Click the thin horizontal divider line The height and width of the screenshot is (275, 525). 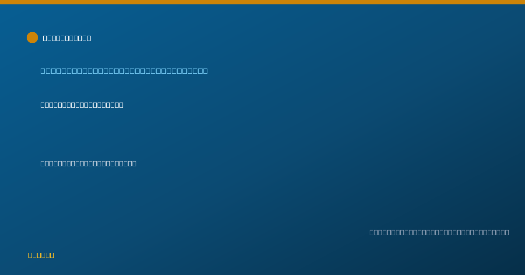pos(262,208)
